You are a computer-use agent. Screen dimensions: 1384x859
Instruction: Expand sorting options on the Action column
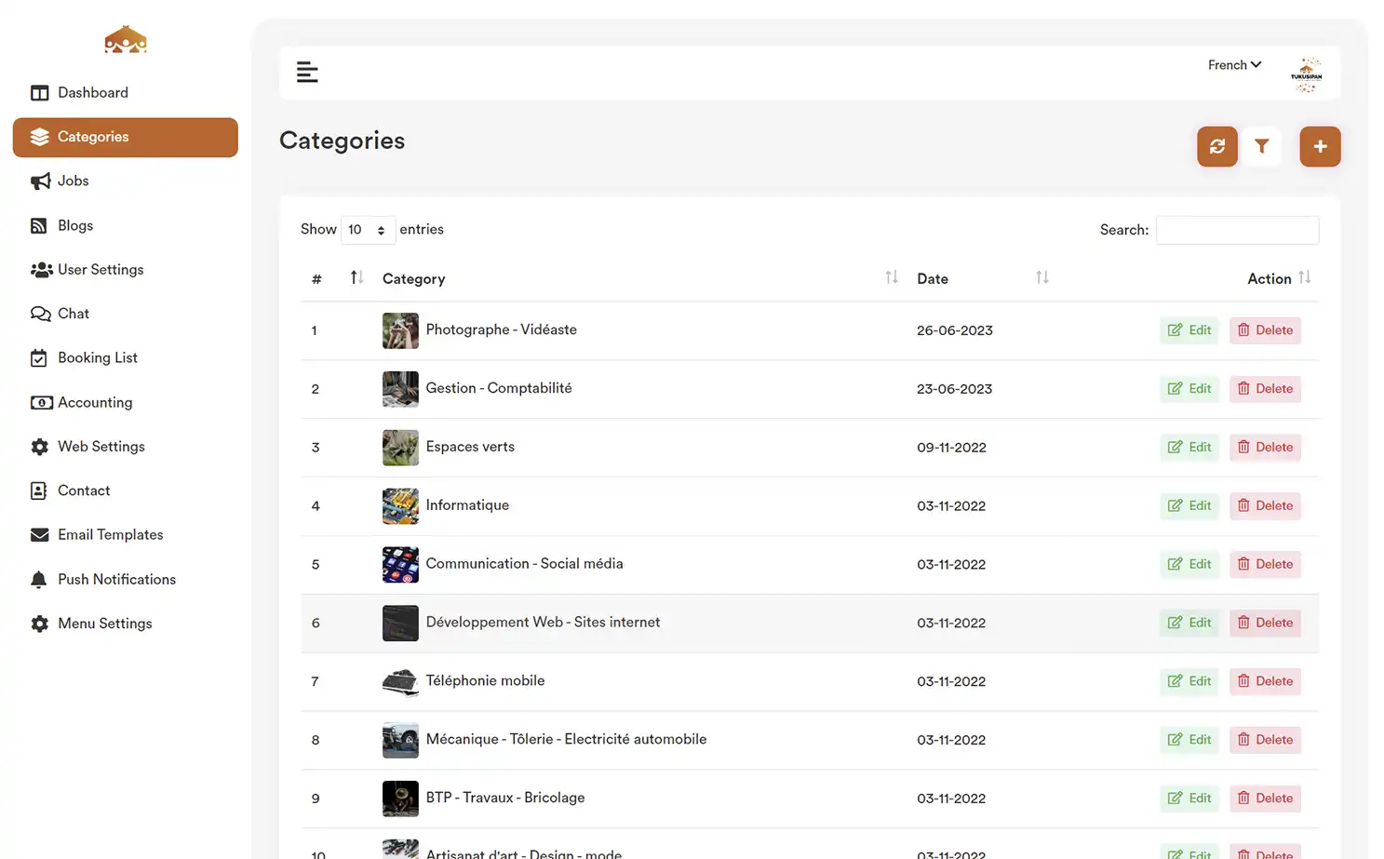pos(1305,276)
